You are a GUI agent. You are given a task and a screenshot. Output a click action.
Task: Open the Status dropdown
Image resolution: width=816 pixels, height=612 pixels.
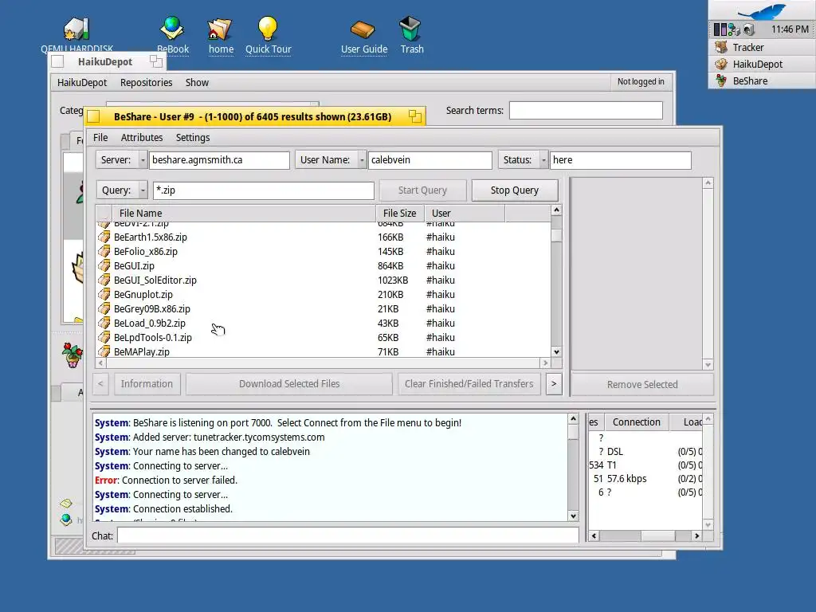[543, 160]
